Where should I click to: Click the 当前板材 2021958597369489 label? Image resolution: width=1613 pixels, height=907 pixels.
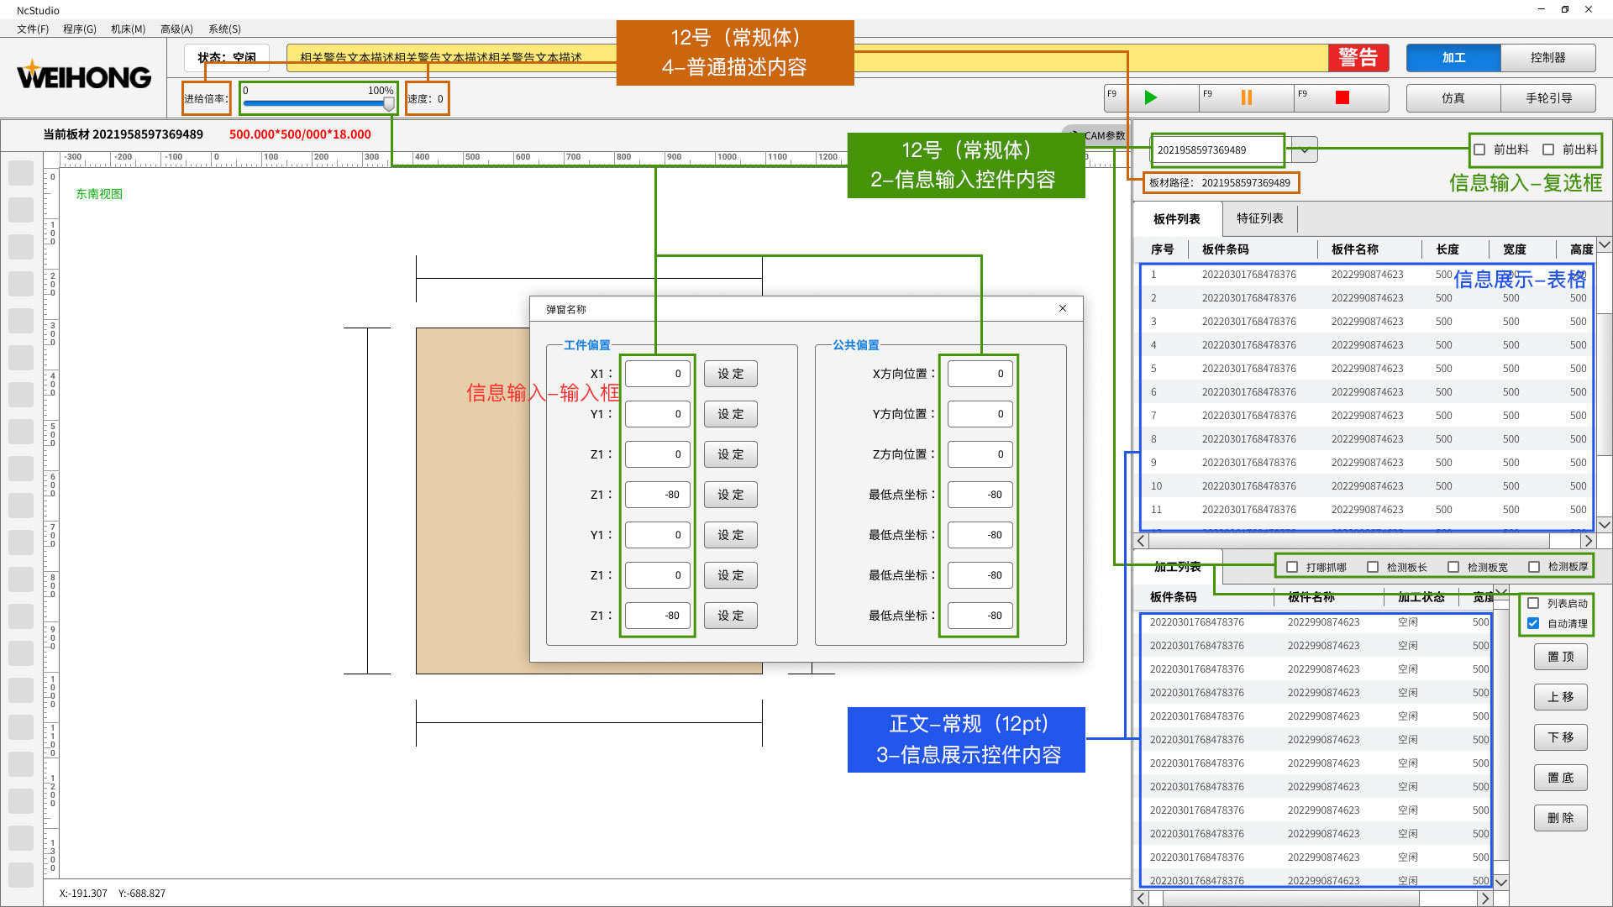[x=123, y=134]
